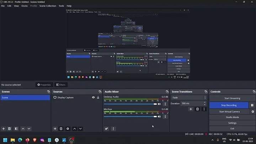This screenshot has height=144, width=256.
Task: Adjust Mic/Aux volume slider
Action: tap(130, 117)
